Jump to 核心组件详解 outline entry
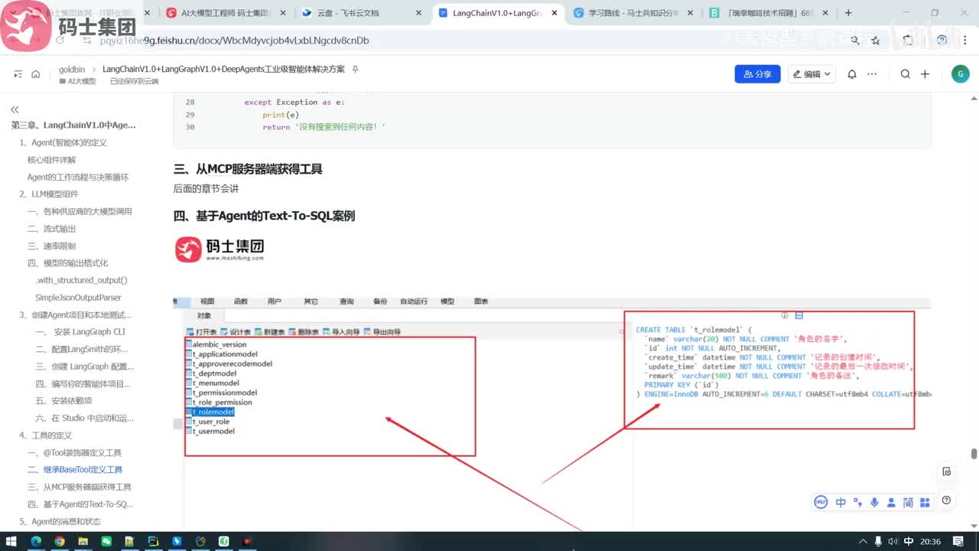This screenshot has width=979, height=551. (x=51, y=160)
